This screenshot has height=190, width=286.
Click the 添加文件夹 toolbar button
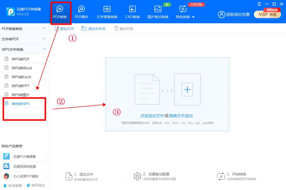(x=94, y=29)
